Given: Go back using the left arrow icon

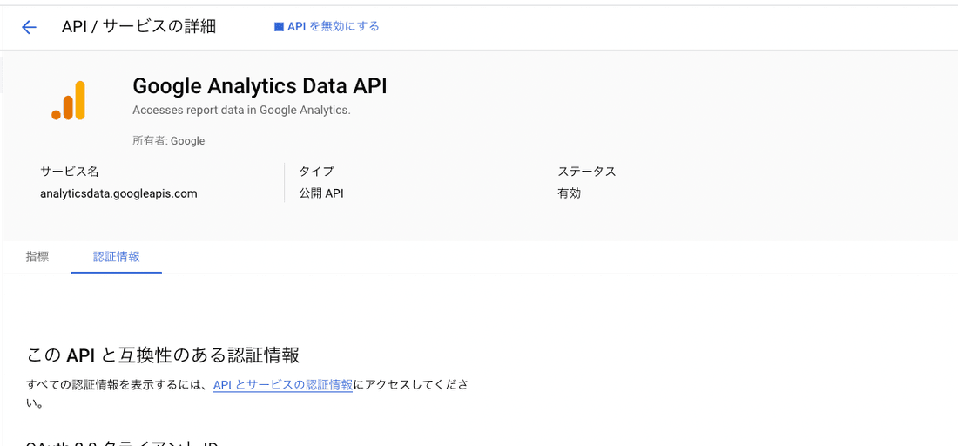Looking at the screenshot, I should point(29,27).
